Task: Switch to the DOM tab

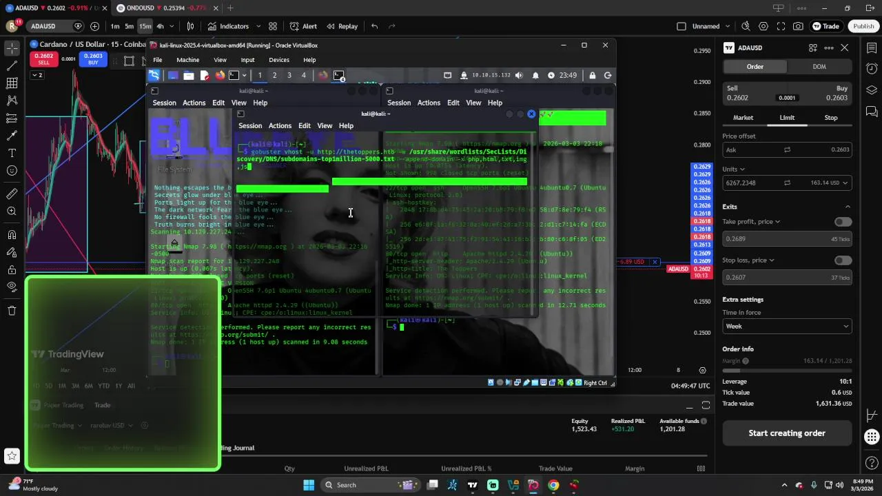Action: click(819, 67)
